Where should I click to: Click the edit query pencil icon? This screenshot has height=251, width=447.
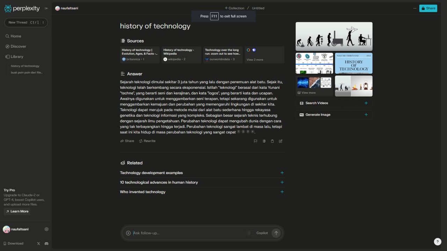click(281, 141)
